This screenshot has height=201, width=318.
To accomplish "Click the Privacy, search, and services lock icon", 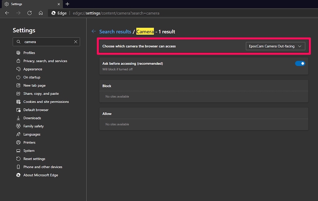I will (18, 61).
